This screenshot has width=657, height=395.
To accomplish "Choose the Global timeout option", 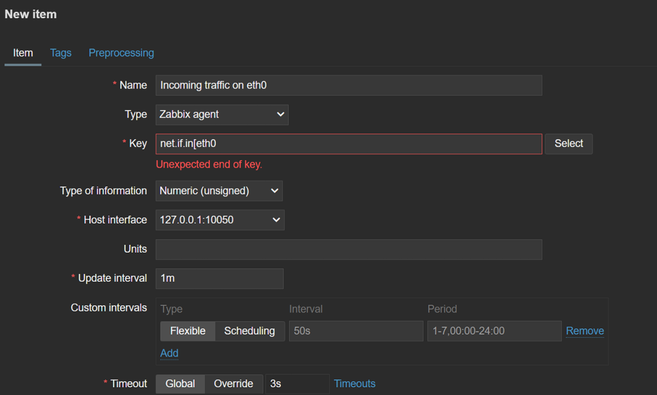I will (181, 383).
